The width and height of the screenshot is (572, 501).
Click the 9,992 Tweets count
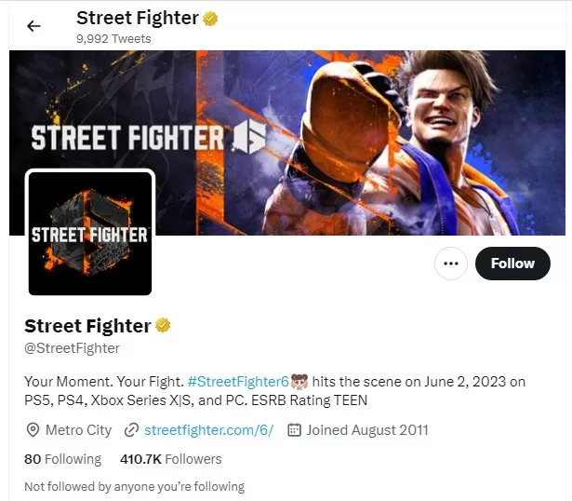click(113, 39)
